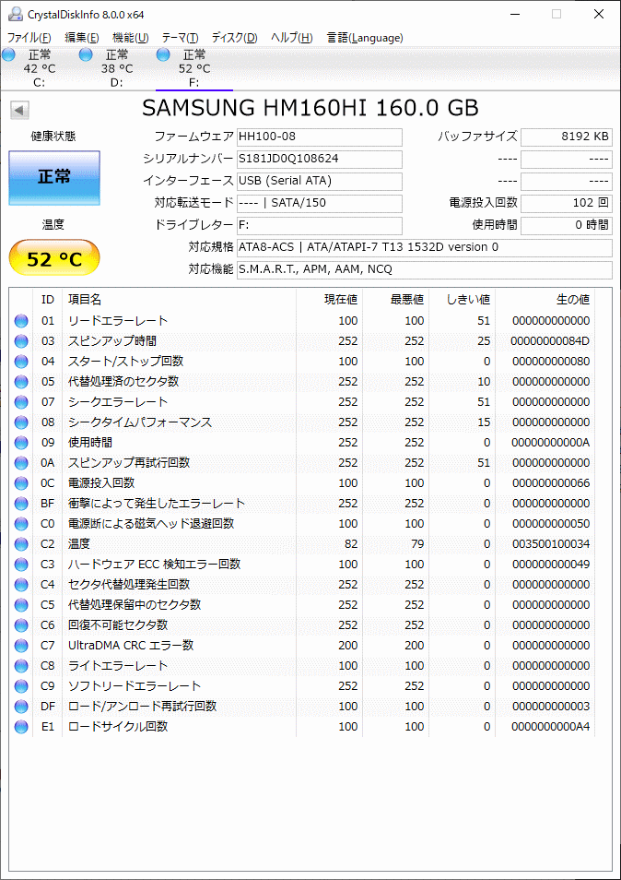Screen dimensions: 621x880
Task: Select drive D: status orb
Action: [x=87, y=55]
